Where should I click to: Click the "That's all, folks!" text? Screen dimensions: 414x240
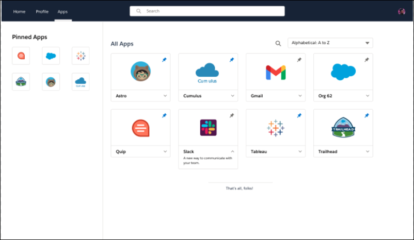tap(239, 188)
